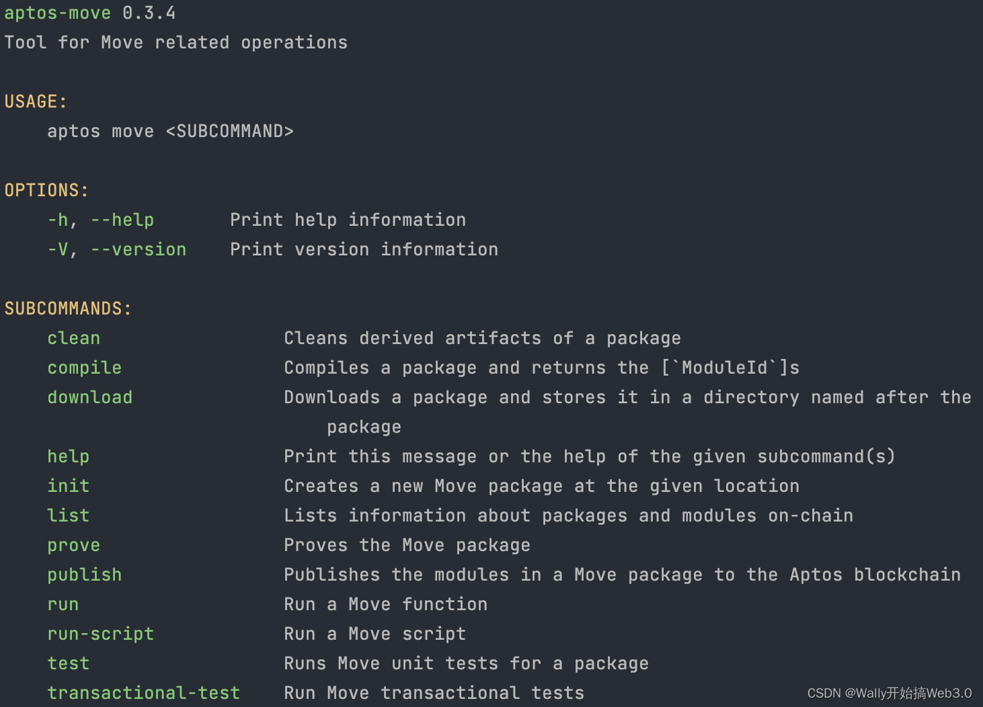The height and width of the screenshot is (707, 983).
Task: Click the 'clean' subcommand text
Action: click(x=74, y=338)
